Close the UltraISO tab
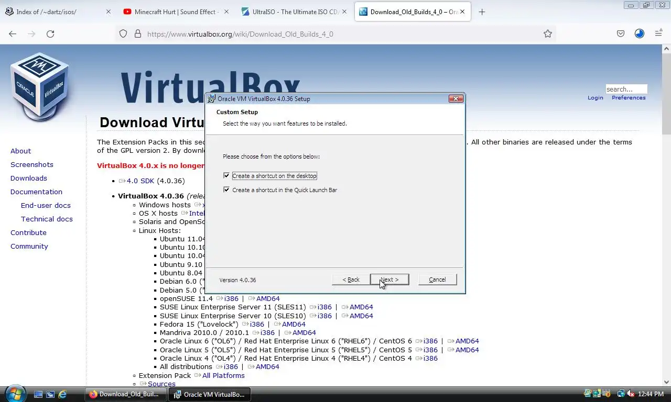This screenshot has height=402, width=671. click(344, 12)
